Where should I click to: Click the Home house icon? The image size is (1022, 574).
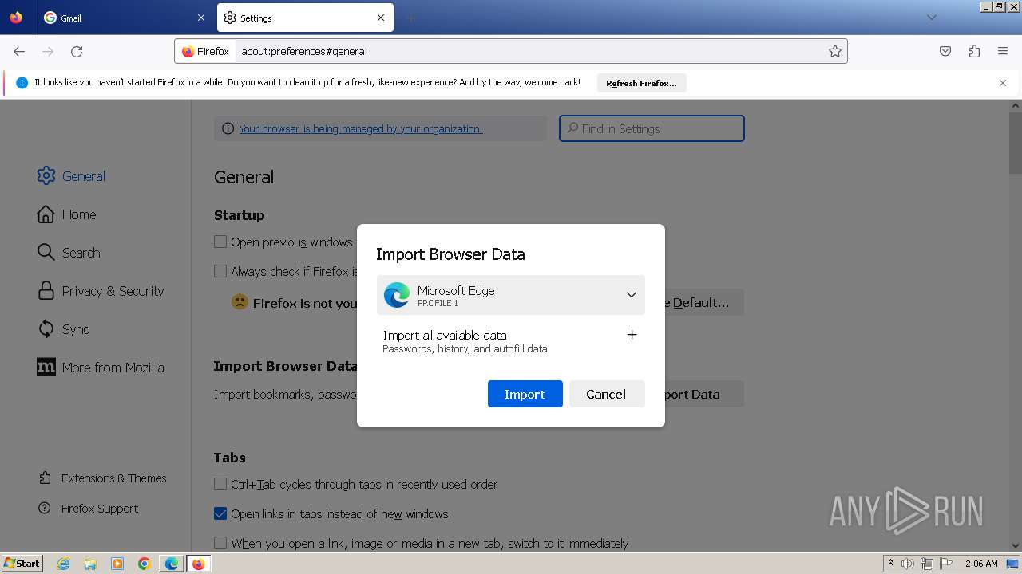(x=46, y=214)
